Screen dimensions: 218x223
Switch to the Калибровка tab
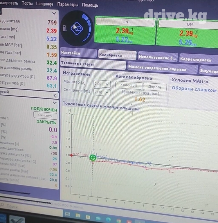pos(117,55)
